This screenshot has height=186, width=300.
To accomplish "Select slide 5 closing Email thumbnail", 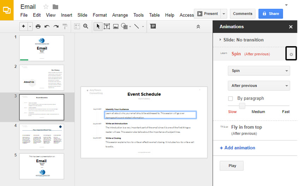I will click(x=42, y=166).
